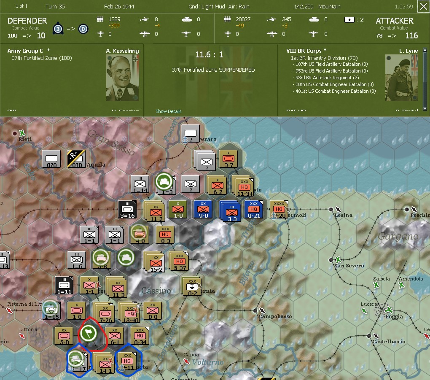430x380 pixels.
Task: Select the green flag battle marker
Action: [x=88, y=333]
